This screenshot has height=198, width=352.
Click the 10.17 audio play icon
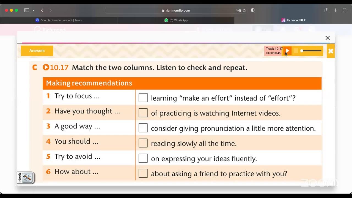[x=46, y=67]
